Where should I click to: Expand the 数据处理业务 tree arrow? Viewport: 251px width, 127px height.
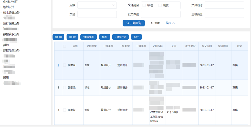[1, 50]
